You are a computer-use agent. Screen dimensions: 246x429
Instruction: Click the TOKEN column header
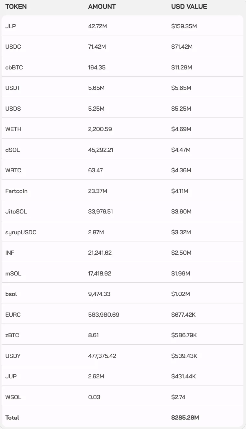pos(16,6)
